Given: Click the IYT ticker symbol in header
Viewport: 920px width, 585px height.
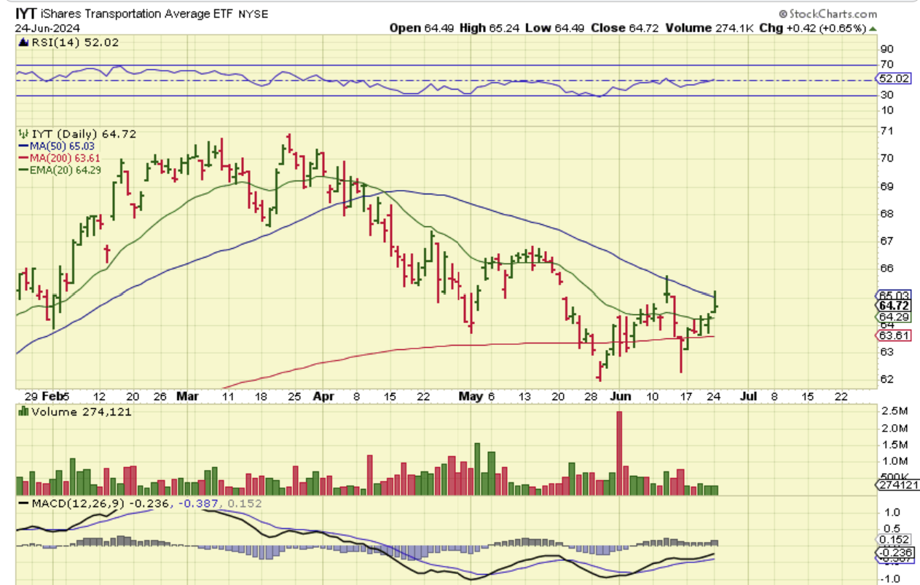Looking at the screenshot, I should [x=26, y=13].
